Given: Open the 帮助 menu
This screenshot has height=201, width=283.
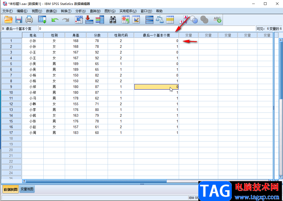Looking at the screenshot, I should 159,11.
